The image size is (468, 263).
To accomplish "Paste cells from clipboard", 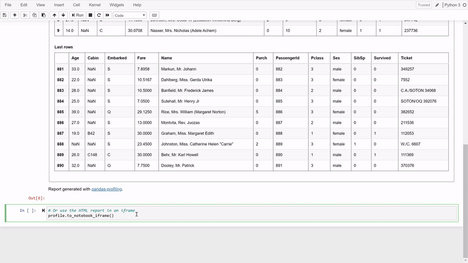I will click(x=43, y=15).
